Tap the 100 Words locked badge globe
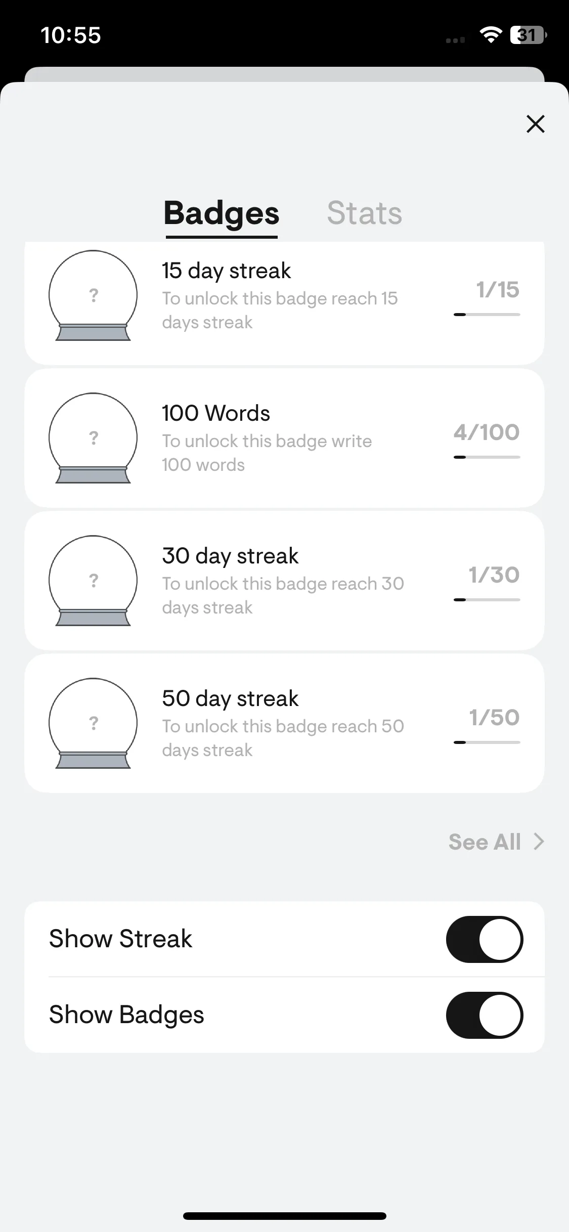Viewport: 569px width, 1232px height. click(x=93, y=438)
